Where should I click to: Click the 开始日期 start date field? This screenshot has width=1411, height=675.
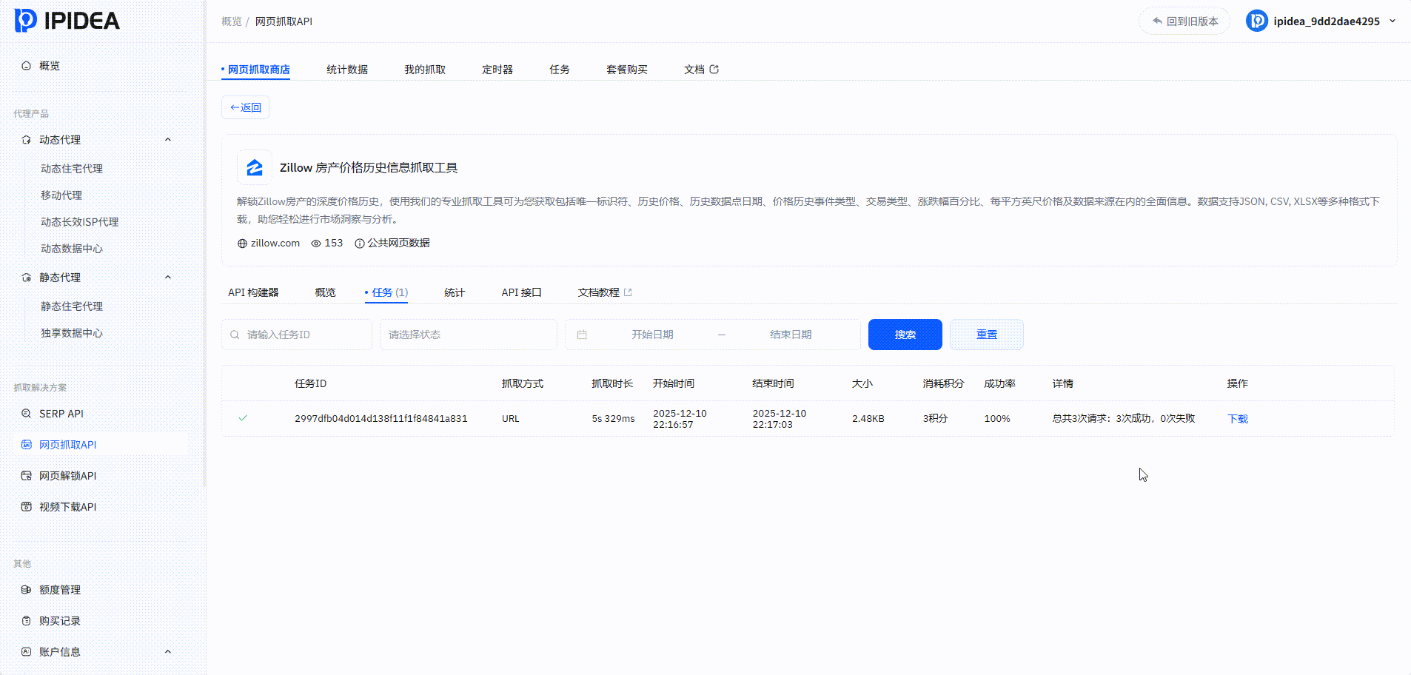[652, 335]
